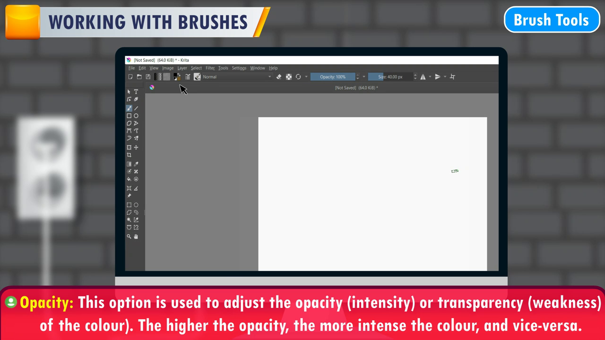Click the Size slider stepper arrows
605x340 pixels.
(415, 77)
